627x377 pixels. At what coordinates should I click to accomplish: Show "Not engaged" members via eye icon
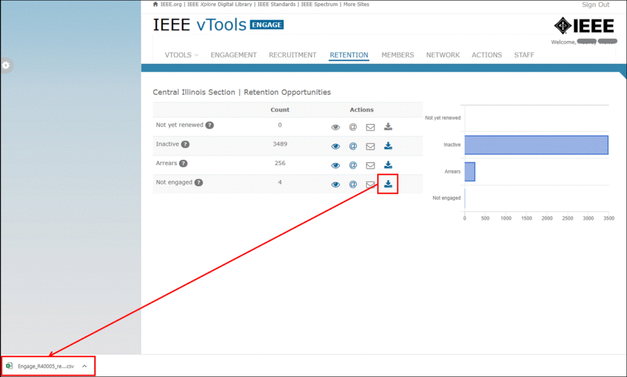point(335,184)
